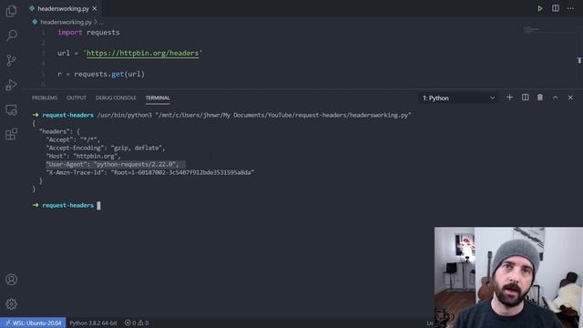
Task: Open the Extensions view
Action: coord(11,134)
